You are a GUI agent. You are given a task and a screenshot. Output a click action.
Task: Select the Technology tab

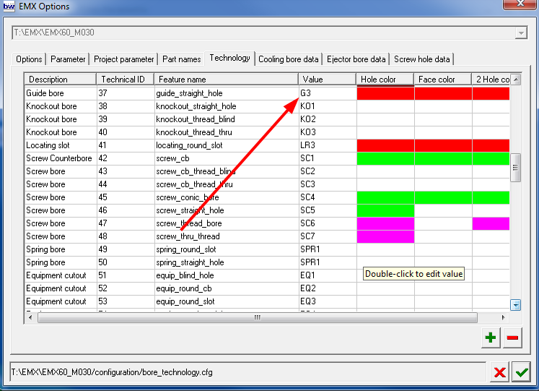(229, 58)
